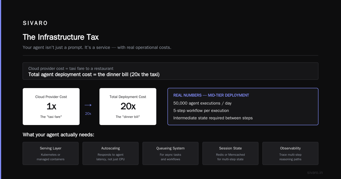Click 'Responds to agent latency' description

coord(111,157)
